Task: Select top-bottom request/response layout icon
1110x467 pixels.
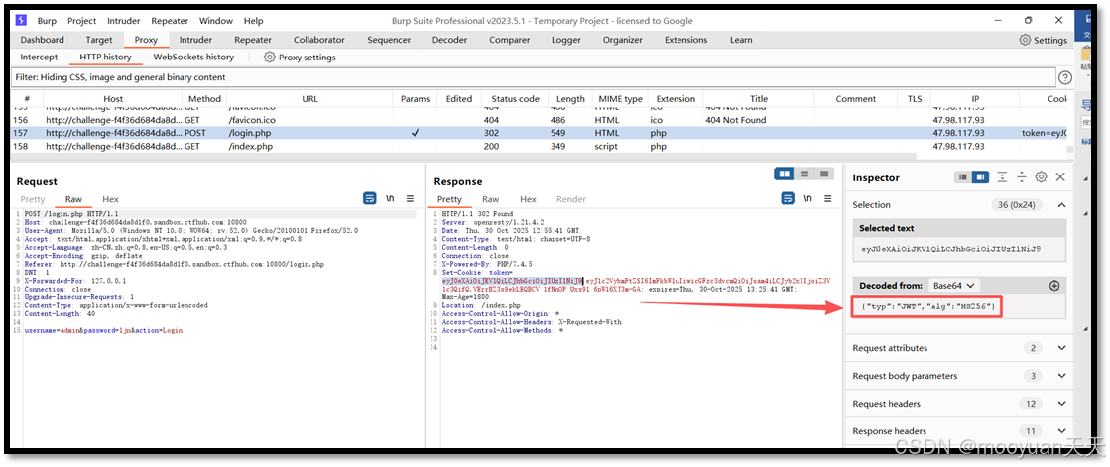Action: click(804, 174)
